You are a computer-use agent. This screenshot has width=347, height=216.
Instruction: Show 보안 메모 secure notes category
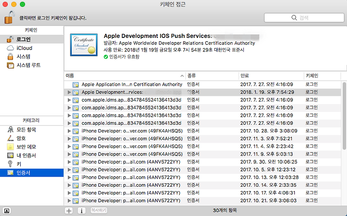[x=32, y=147]
